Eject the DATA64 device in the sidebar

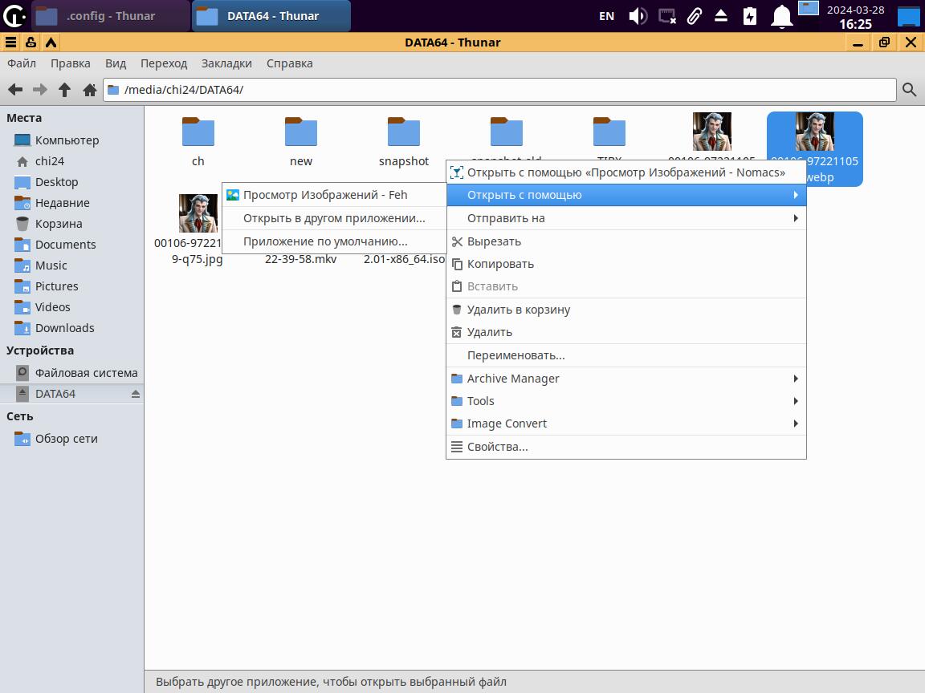pos(135,394)
